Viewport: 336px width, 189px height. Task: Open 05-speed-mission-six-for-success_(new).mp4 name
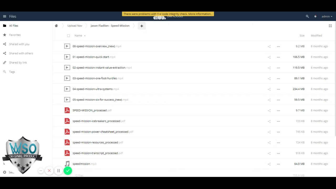tap(100, 100)
